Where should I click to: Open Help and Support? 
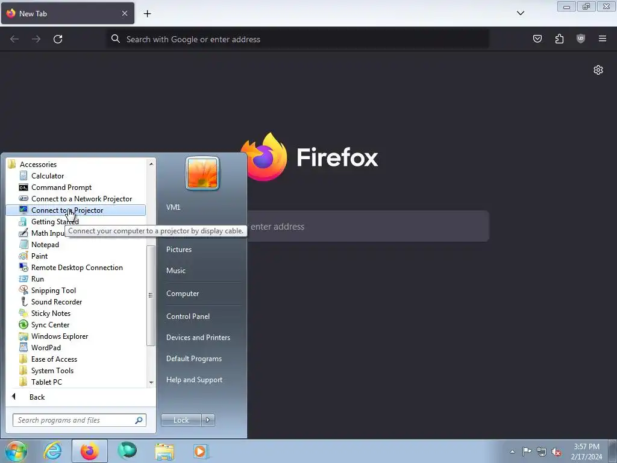tap(195, 380)
